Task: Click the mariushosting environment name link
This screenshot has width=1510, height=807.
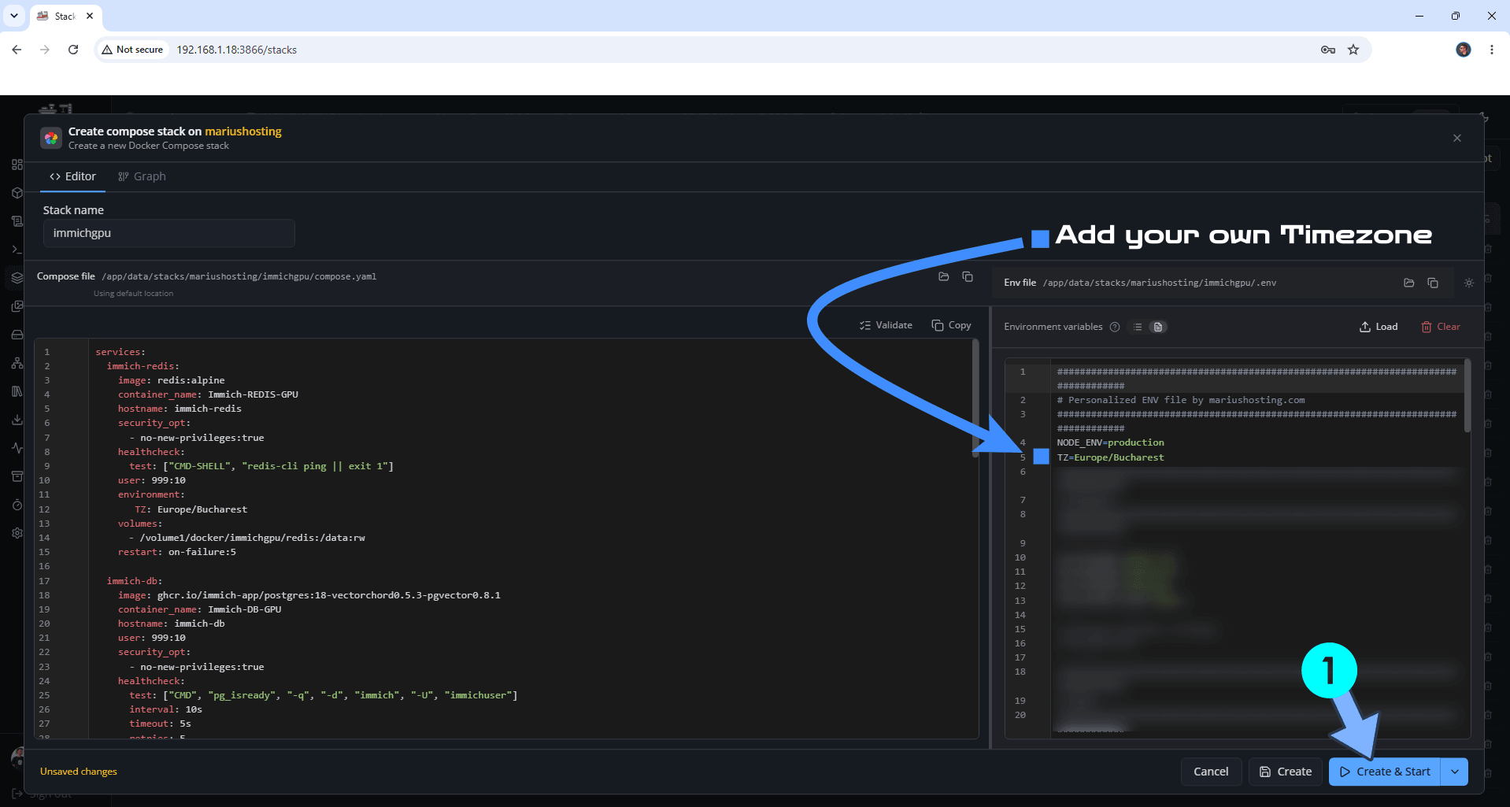Action: coord(243,131)
